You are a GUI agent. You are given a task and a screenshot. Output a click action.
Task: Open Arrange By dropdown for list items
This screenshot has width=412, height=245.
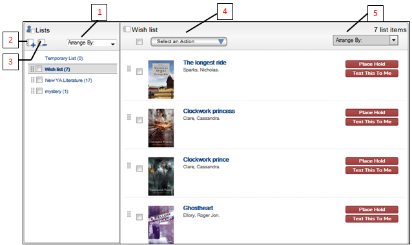(366, 40)
